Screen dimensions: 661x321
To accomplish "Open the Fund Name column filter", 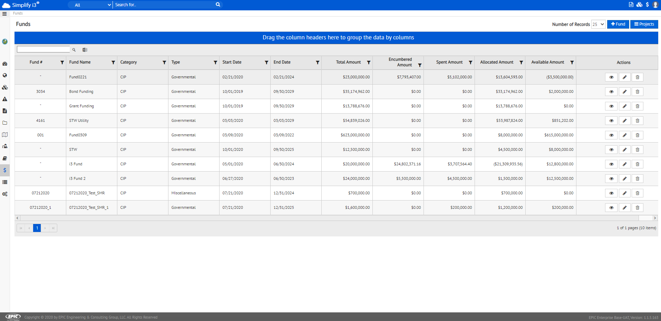I will point(113,62).
